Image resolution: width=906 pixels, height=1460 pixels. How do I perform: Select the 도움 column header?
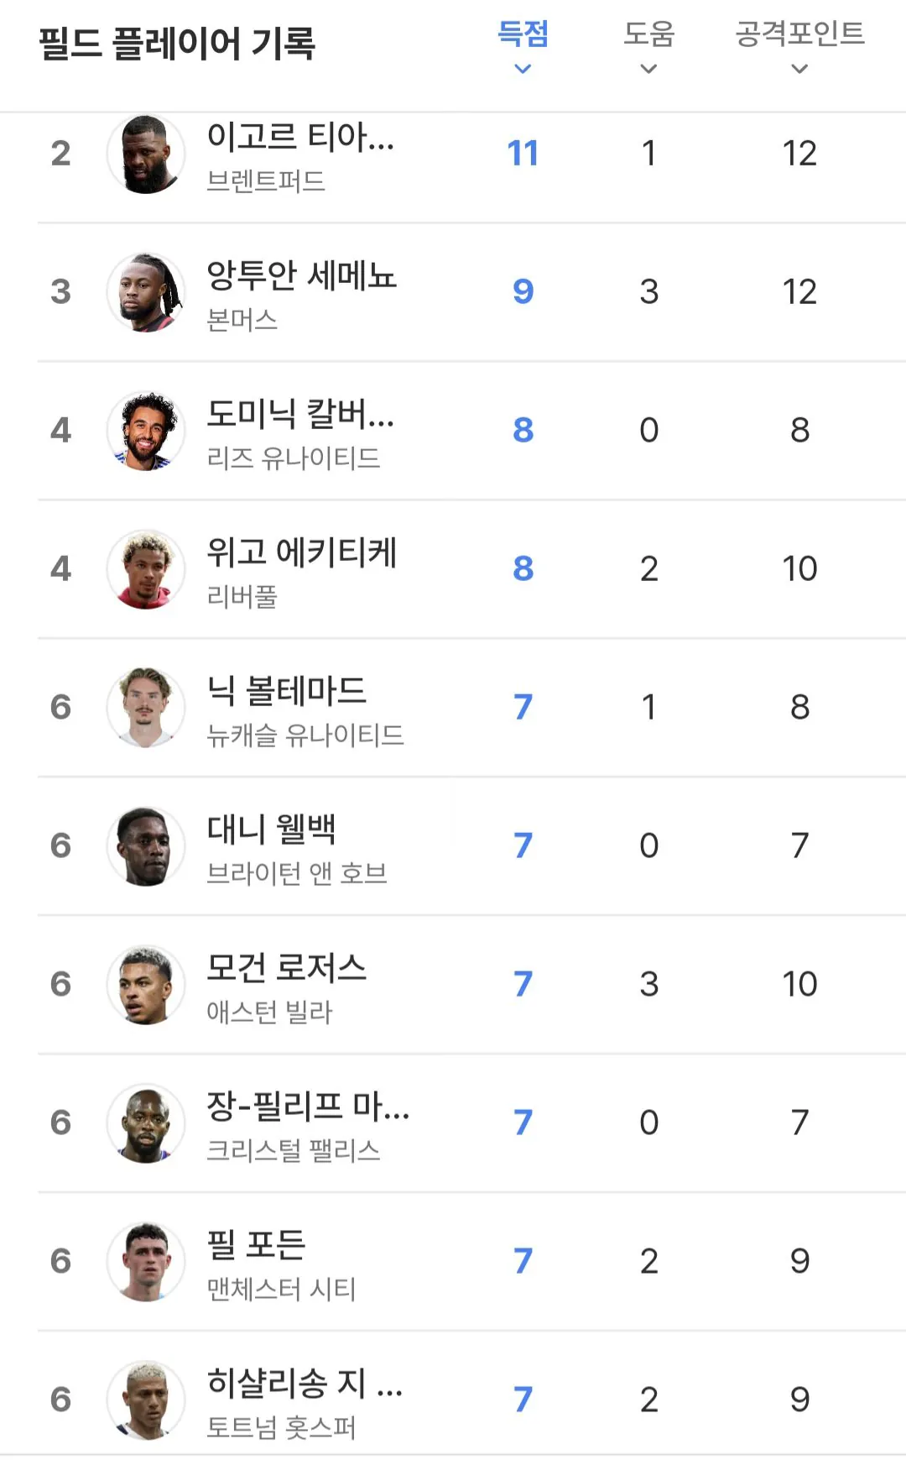pyautogui.click(x=648, y=34)
